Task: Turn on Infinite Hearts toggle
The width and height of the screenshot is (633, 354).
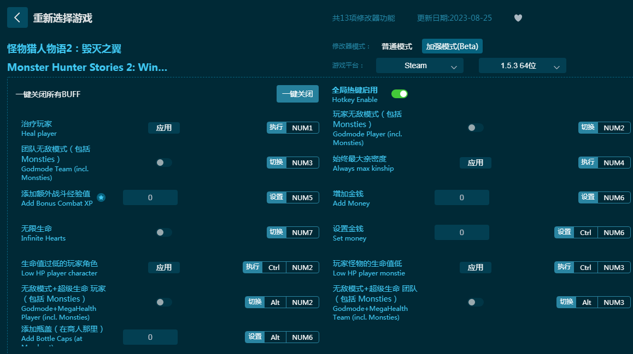Action: tap(163, 232)
